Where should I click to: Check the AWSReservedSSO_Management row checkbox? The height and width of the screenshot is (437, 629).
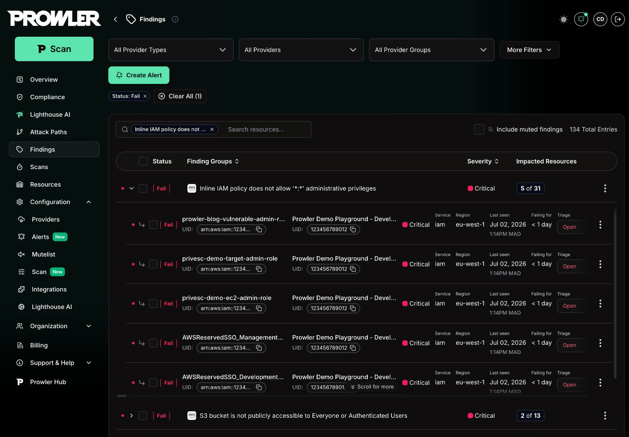153,343
